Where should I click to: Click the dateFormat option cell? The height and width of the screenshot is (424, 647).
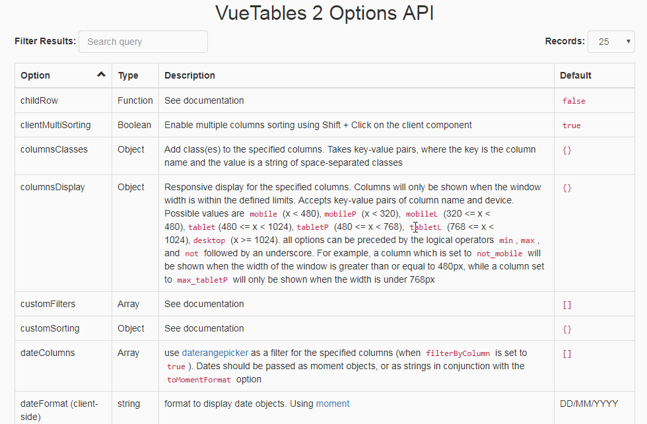coord(59,409)
